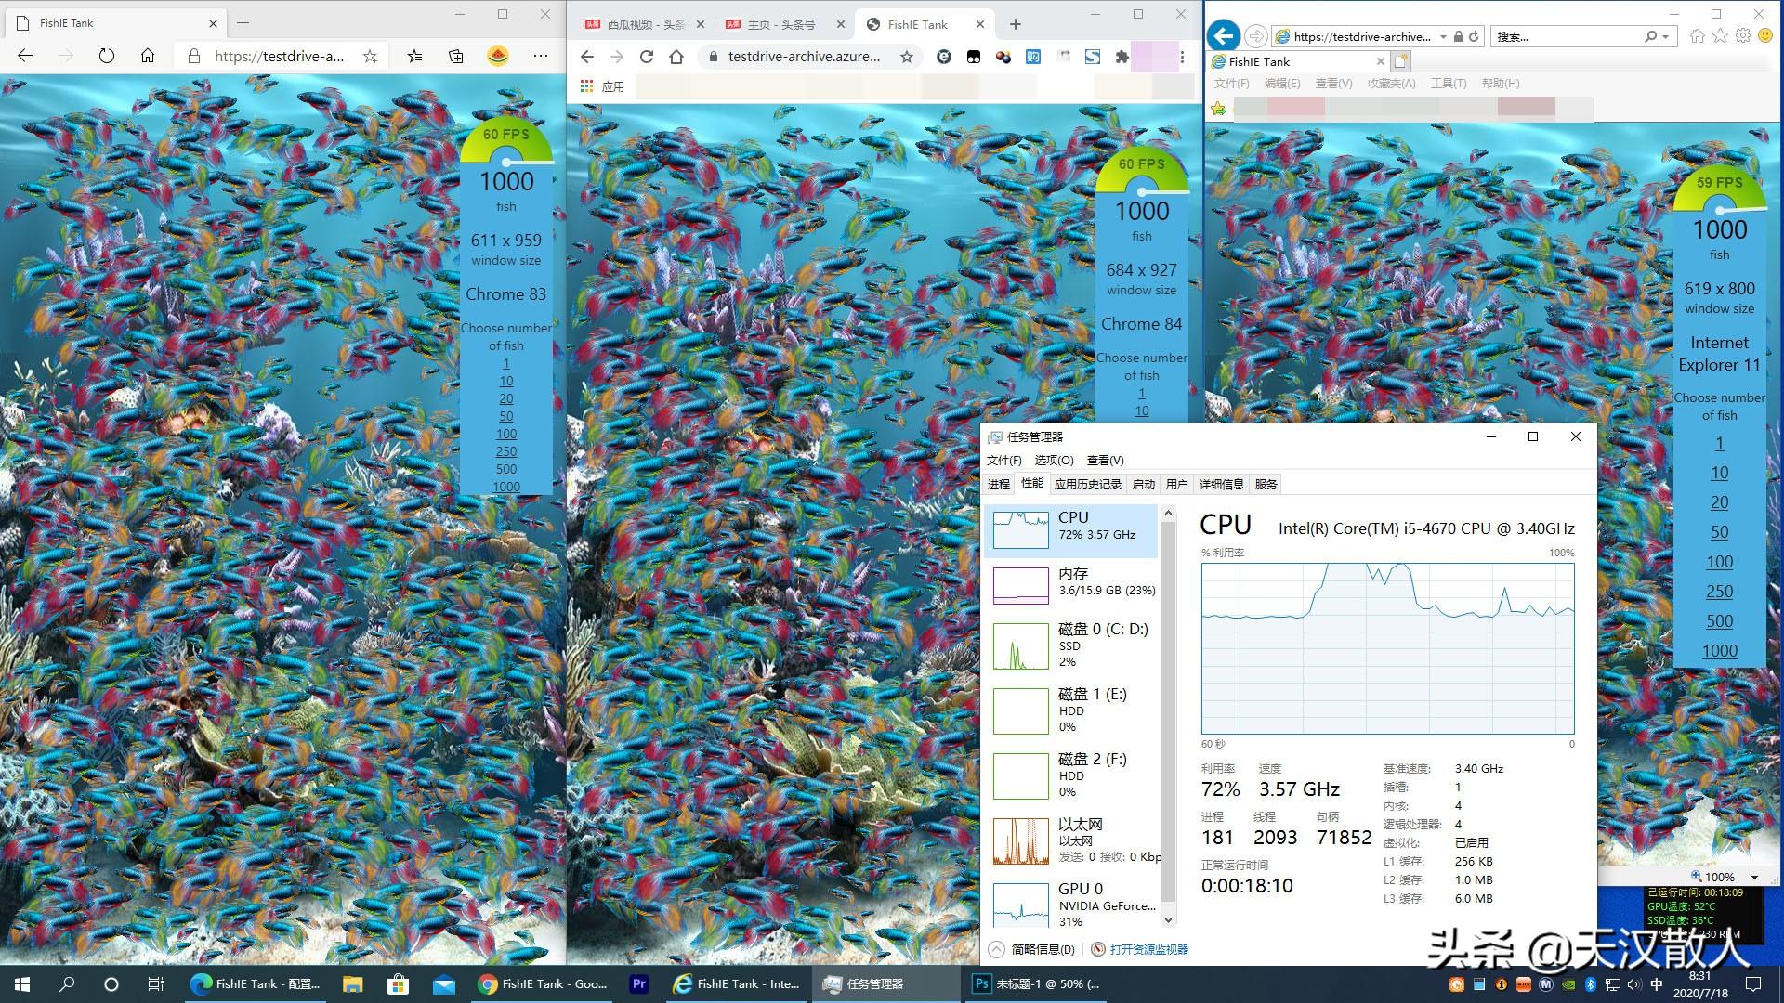Click the Chrome home button
Viewport: 1784px width, 1003px height.
[x=676, y=57]
